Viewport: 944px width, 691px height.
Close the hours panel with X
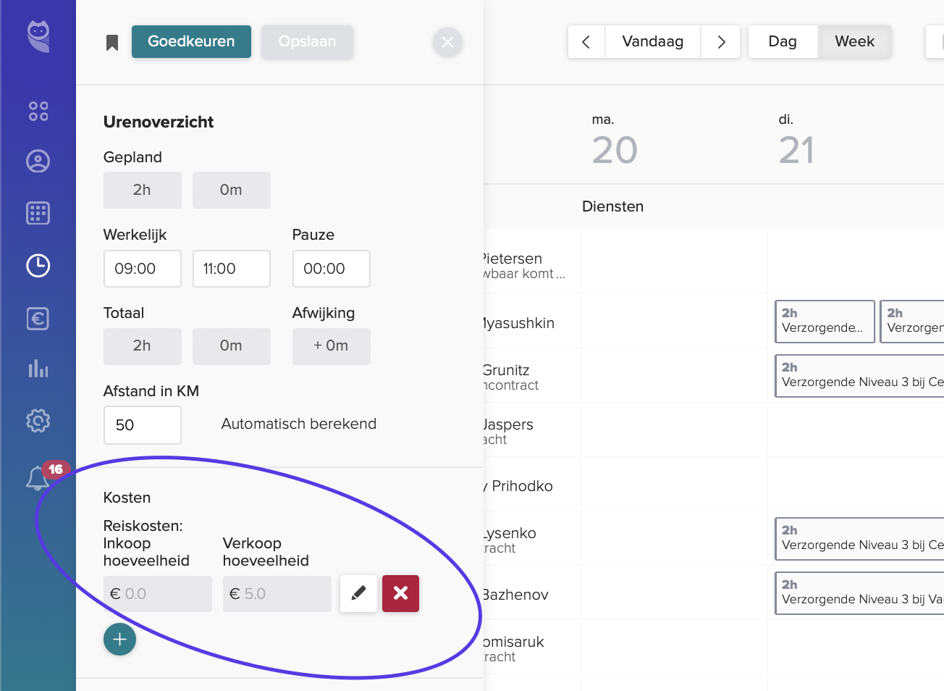click(x=447, y=42)
